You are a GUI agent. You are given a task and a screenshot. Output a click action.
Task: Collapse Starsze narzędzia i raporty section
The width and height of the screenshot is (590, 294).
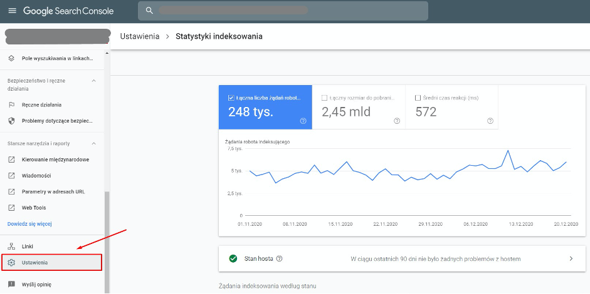pyautogui.click(x=94, y=143)
